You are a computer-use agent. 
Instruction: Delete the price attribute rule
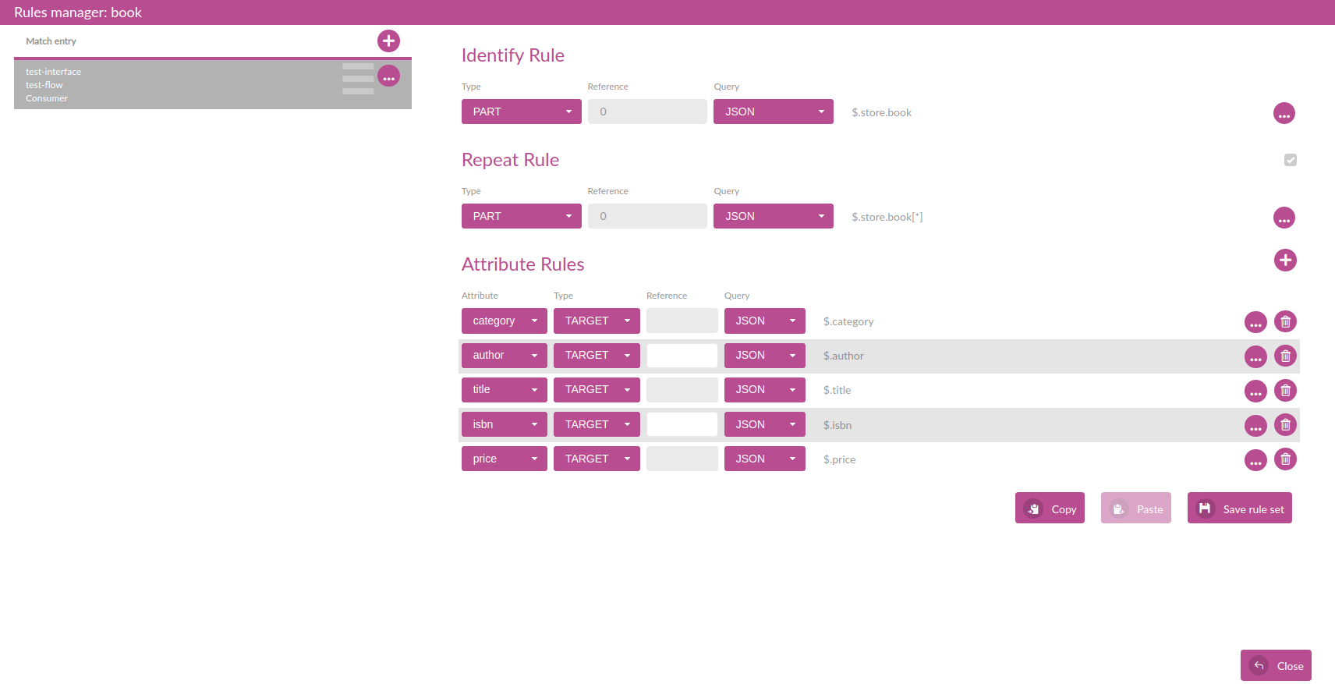pyautogui.click(x=1285, y=459)
